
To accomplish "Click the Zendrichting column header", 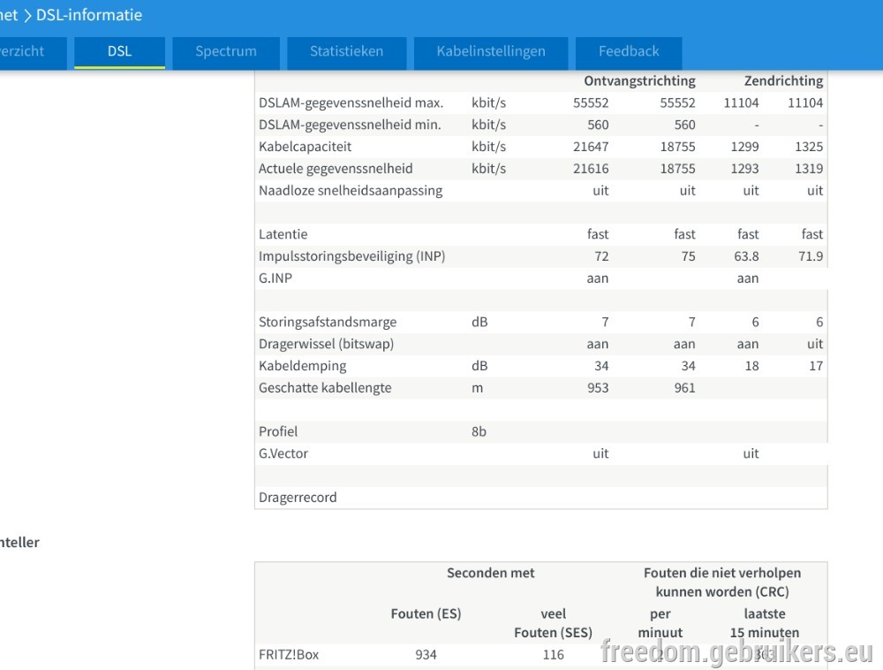I will coord(783,81).
